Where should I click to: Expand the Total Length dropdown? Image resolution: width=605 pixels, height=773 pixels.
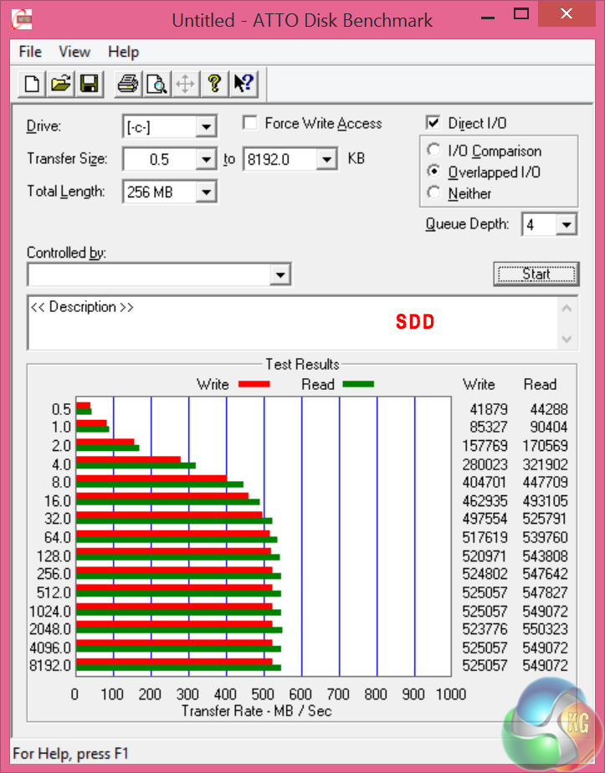tap(206, 192)
